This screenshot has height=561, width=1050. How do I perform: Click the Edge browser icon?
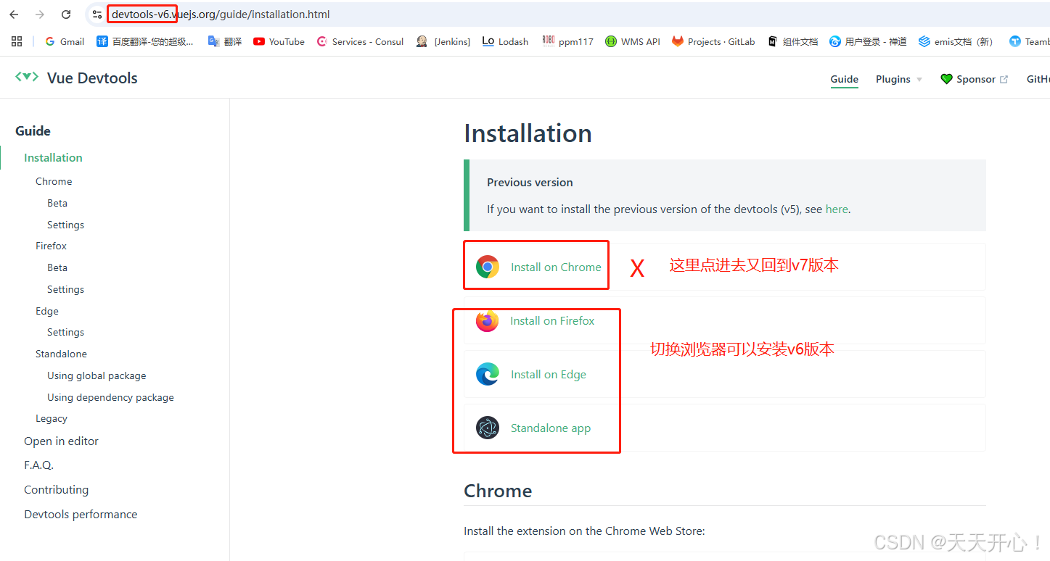tap(488, 374)
